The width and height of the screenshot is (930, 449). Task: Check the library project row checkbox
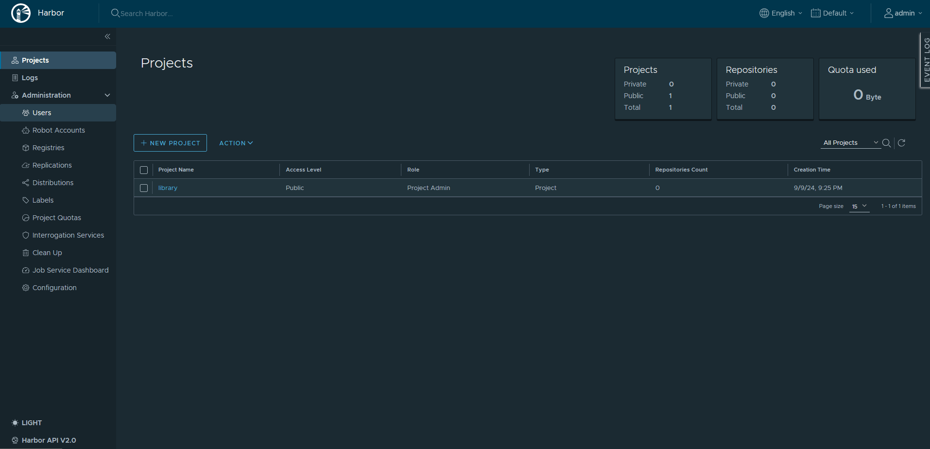point(144,188)
